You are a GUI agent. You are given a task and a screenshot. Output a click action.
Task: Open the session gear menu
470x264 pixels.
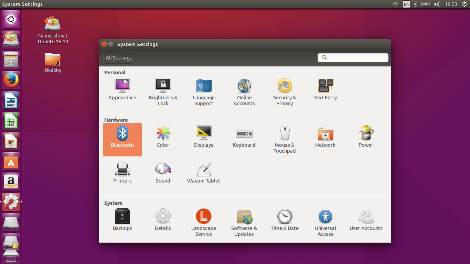(464, 4)
